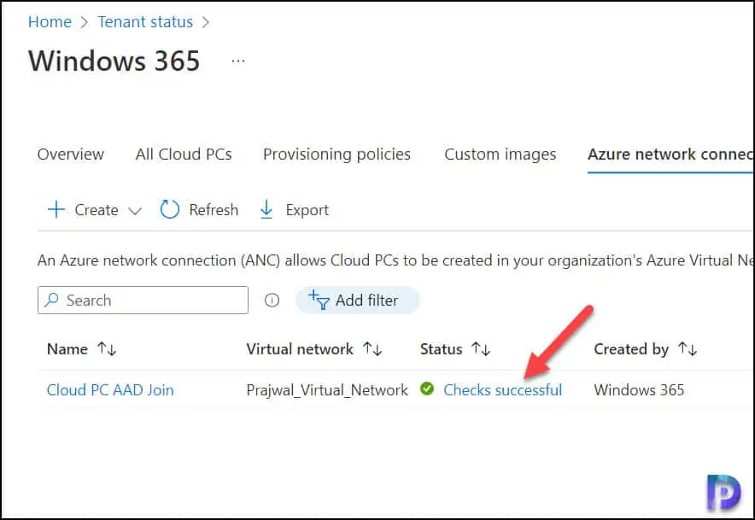The width and height of the screenshot is (755, 520).
Task: Click the Name column header
Action: point(67,348)
